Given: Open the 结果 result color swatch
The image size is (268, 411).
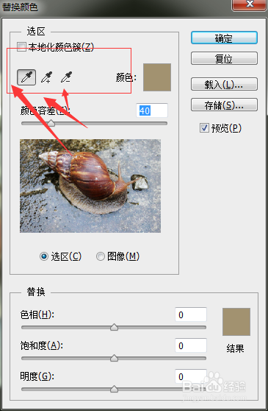Looking at the screenshot, I should (x=236, y=322).
